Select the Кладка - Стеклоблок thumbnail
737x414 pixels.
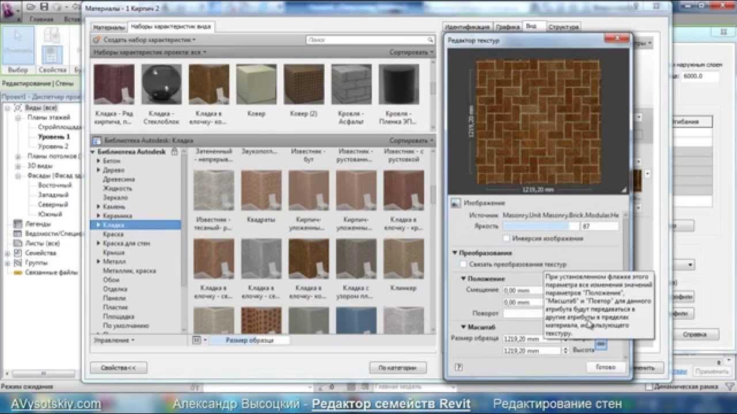click(161, 85)
